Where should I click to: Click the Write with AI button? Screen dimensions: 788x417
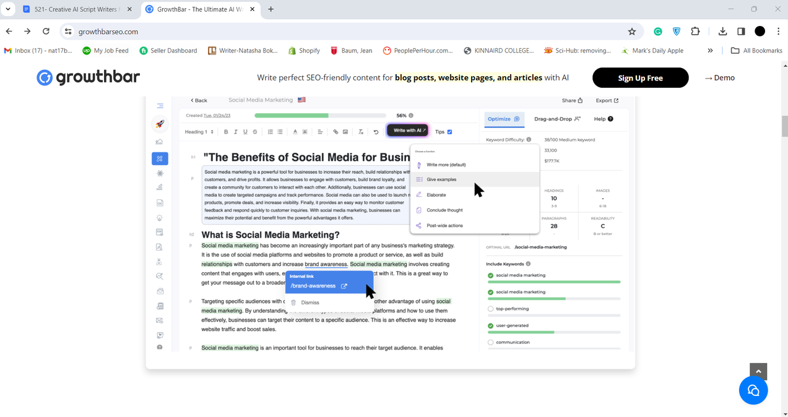point(407,131)
